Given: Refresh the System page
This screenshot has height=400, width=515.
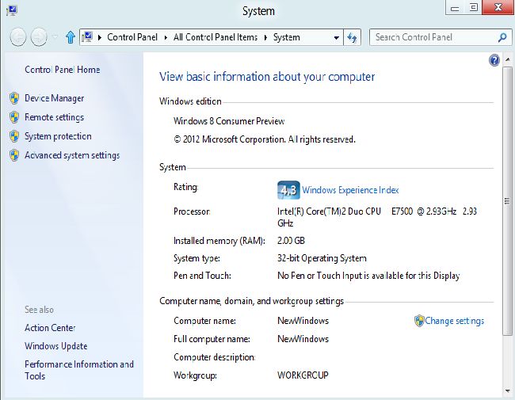Looking at the screenshot, I should pos(352,37).
